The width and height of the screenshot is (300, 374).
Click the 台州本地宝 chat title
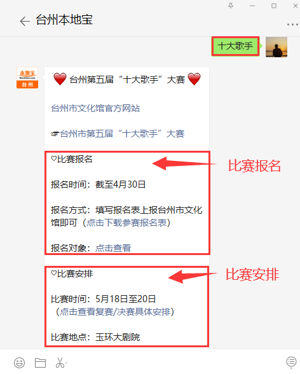coord(64,20)
